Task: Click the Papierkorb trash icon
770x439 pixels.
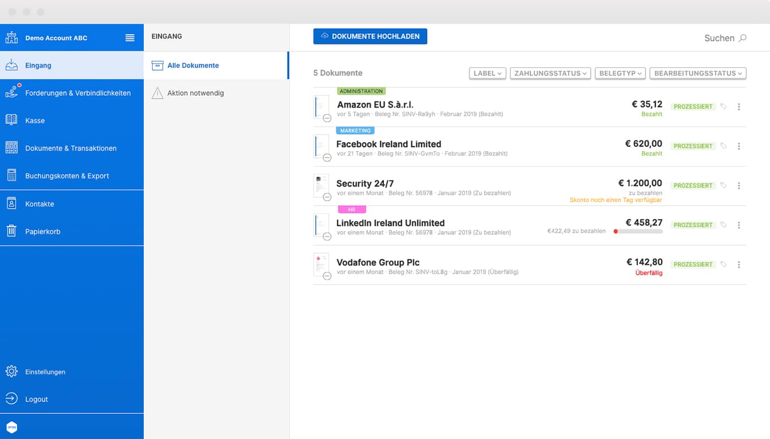Action: tap(11, 231)
